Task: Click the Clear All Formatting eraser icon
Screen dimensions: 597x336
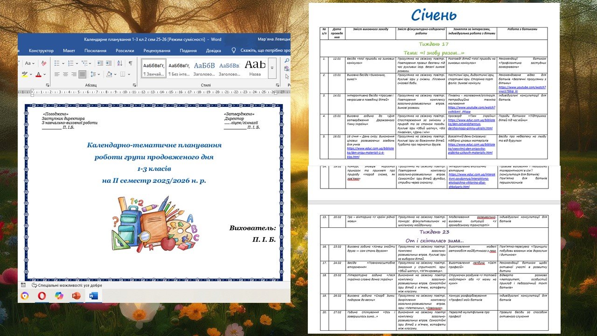Action: tap(44, 63)
